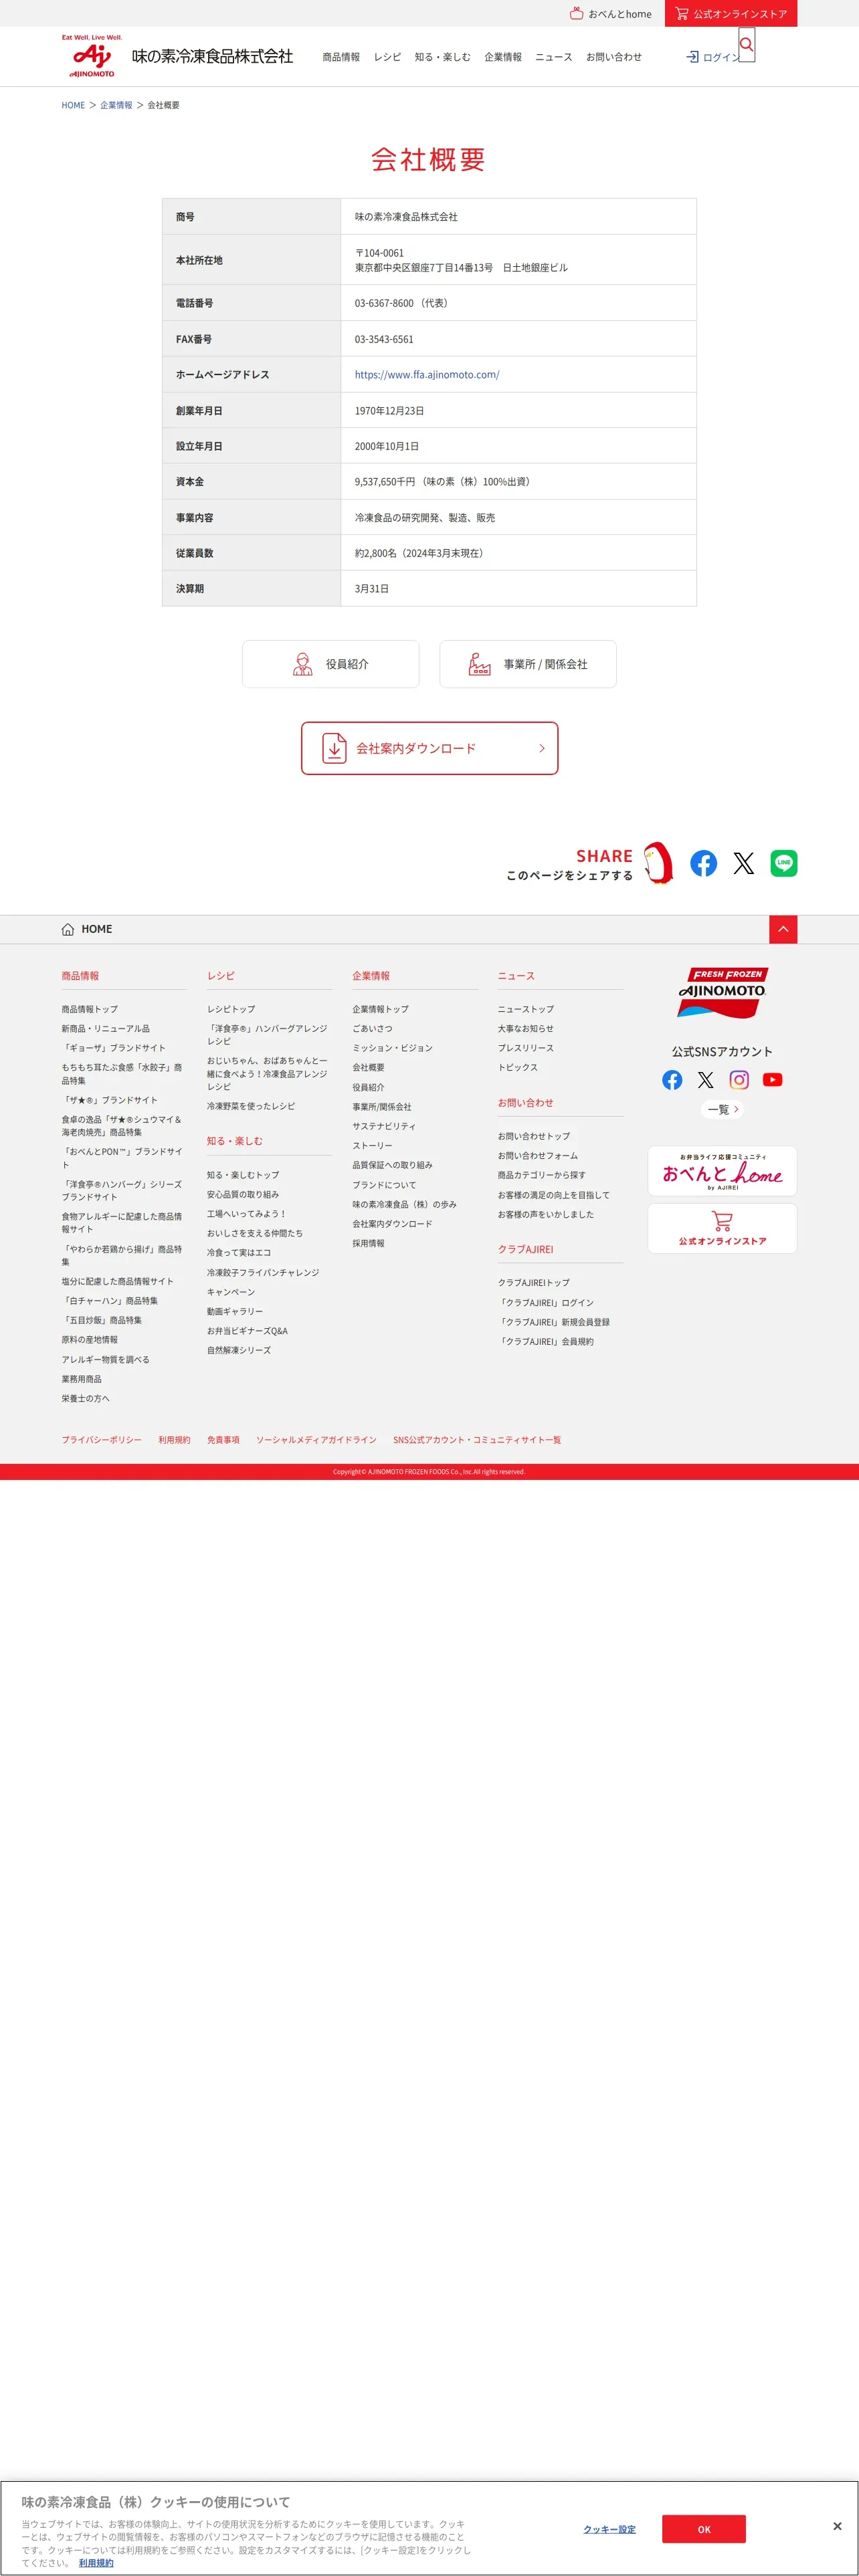Screen dimensions: 859x2576
Task: Open footer link 知る・楽しむトップ
Action: (x=243, y=1175)
